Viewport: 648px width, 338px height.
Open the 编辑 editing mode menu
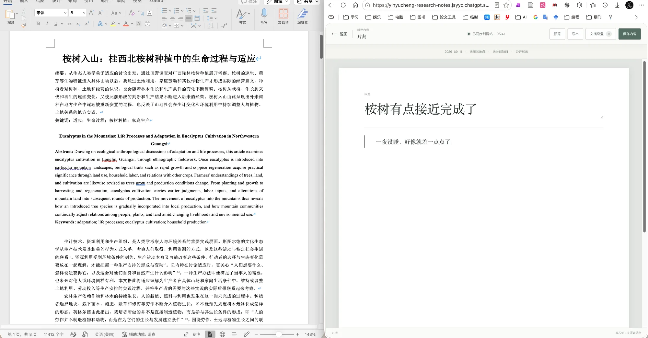[277, 2]
